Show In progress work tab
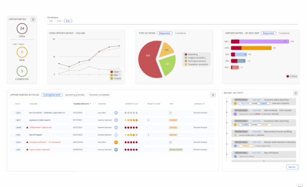 [x=52, y=95]
